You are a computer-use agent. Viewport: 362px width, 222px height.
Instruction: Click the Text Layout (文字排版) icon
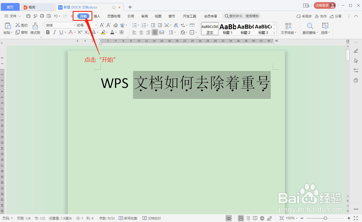pyautogui.click(x=289, y=26)
